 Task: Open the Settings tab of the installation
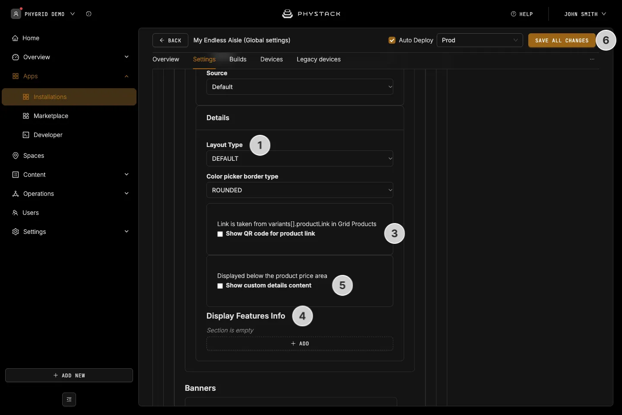coord(204,59)
